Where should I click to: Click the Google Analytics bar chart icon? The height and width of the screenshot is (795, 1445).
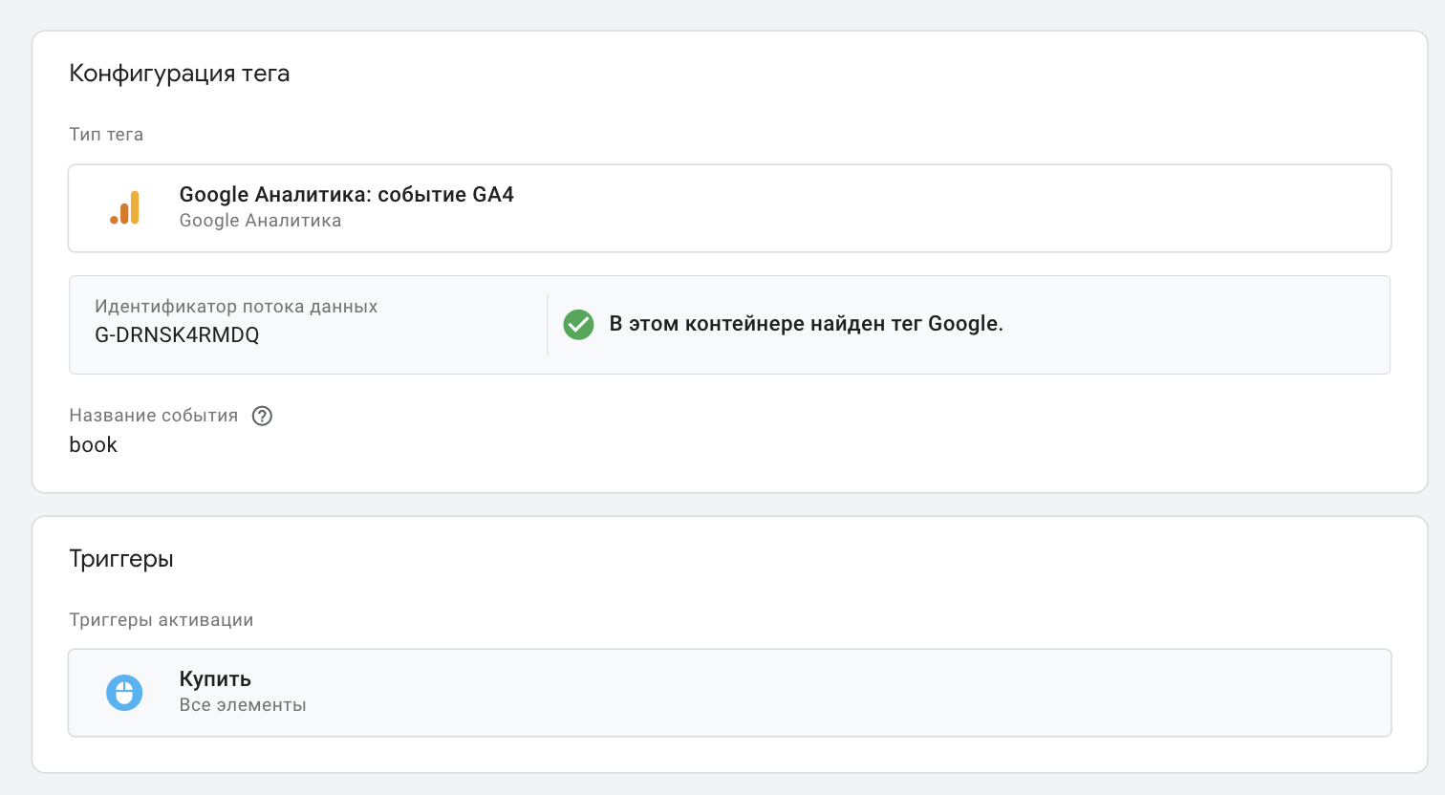click(124, 207)
